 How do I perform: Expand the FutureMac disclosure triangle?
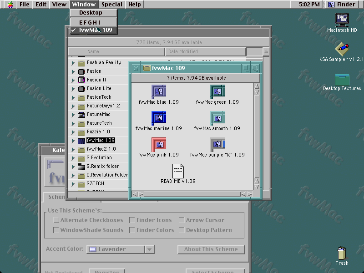pyautogui.click(x=73, y=115)
